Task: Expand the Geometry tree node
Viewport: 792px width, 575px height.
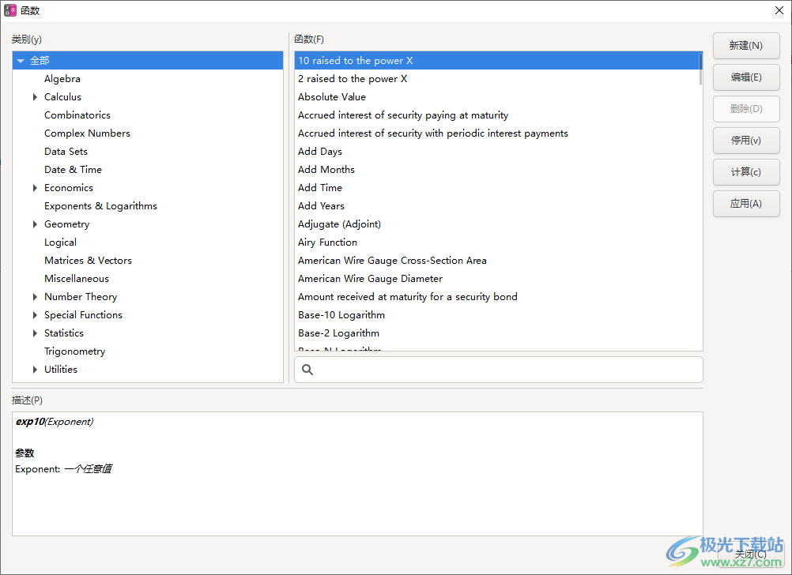Action: pyautogui.click(x=35, y=224)
